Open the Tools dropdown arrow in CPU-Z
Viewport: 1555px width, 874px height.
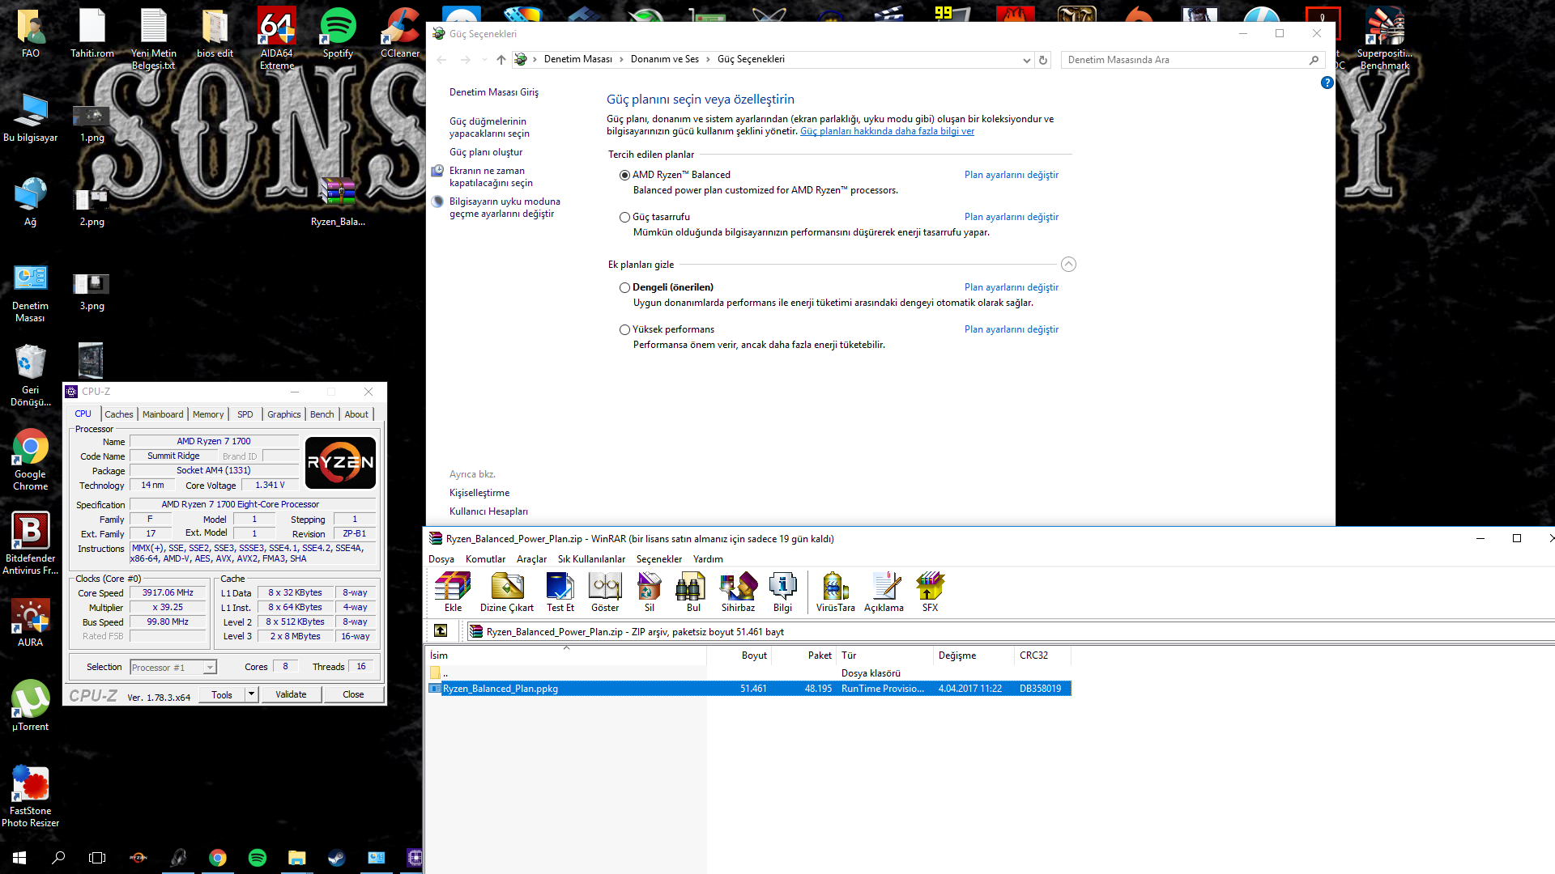point(251,694)
